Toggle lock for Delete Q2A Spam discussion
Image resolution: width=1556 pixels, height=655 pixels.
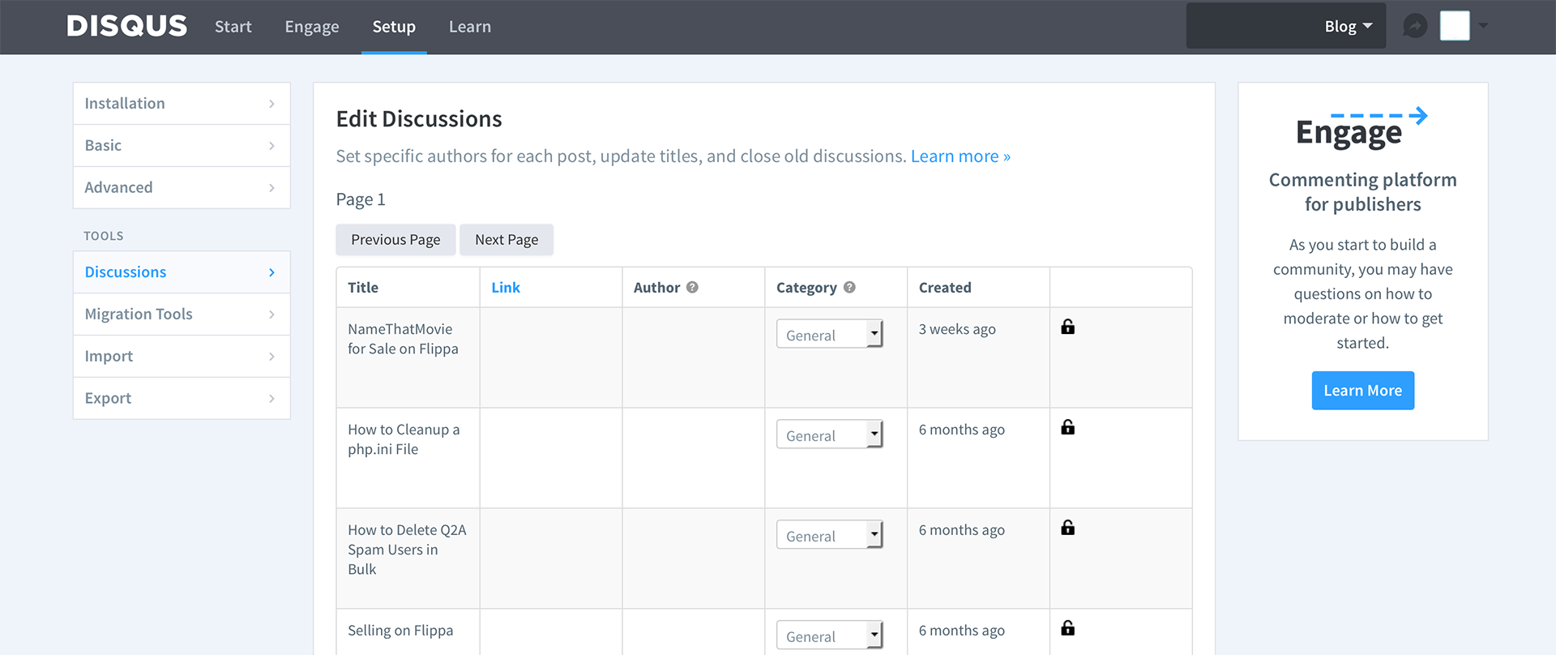(x=1068, y=528)
